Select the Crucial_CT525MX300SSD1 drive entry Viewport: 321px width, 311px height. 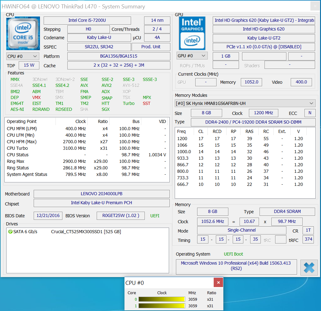(x=86, y=232)
